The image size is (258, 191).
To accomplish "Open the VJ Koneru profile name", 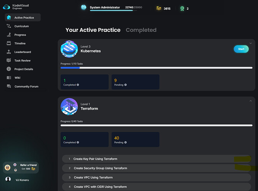I will [x=22, y=180].
